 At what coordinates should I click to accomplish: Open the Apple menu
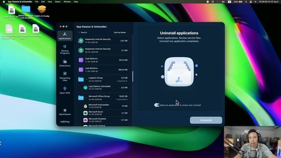click(x=4, y=2)
